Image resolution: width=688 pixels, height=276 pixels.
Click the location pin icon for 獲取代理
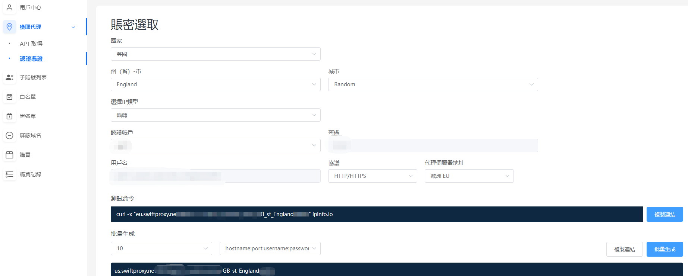click(10, 27)
